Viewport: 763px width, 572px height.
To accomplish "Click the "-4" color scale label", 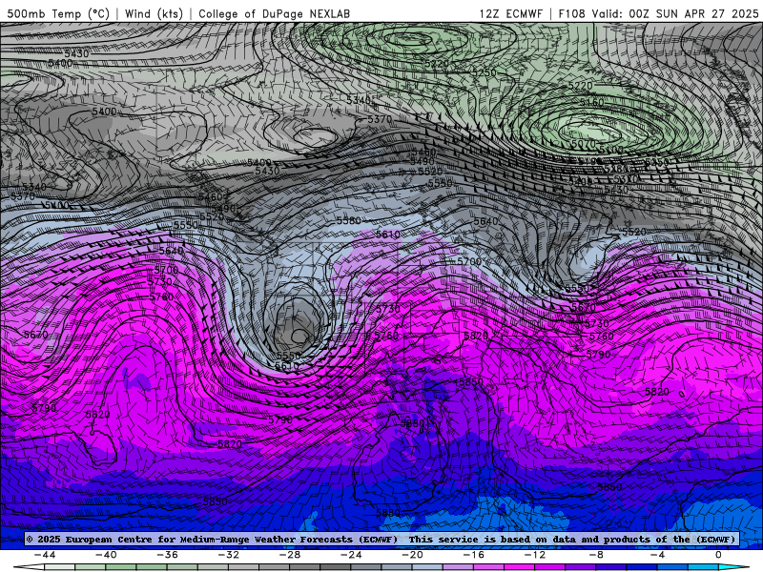I will tap(658, 555).
